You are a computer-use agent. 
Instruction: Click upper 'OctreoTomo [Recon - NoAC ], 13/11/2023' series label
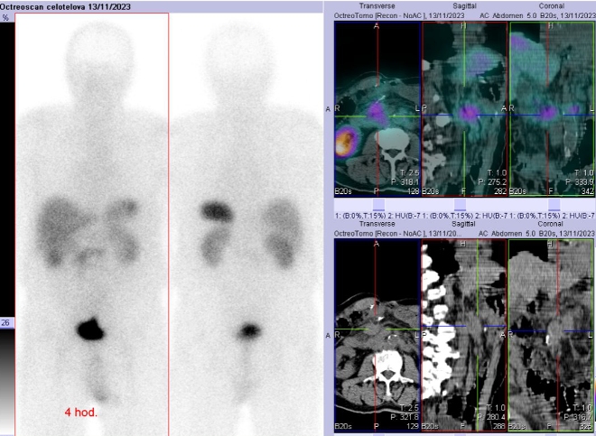399,15
